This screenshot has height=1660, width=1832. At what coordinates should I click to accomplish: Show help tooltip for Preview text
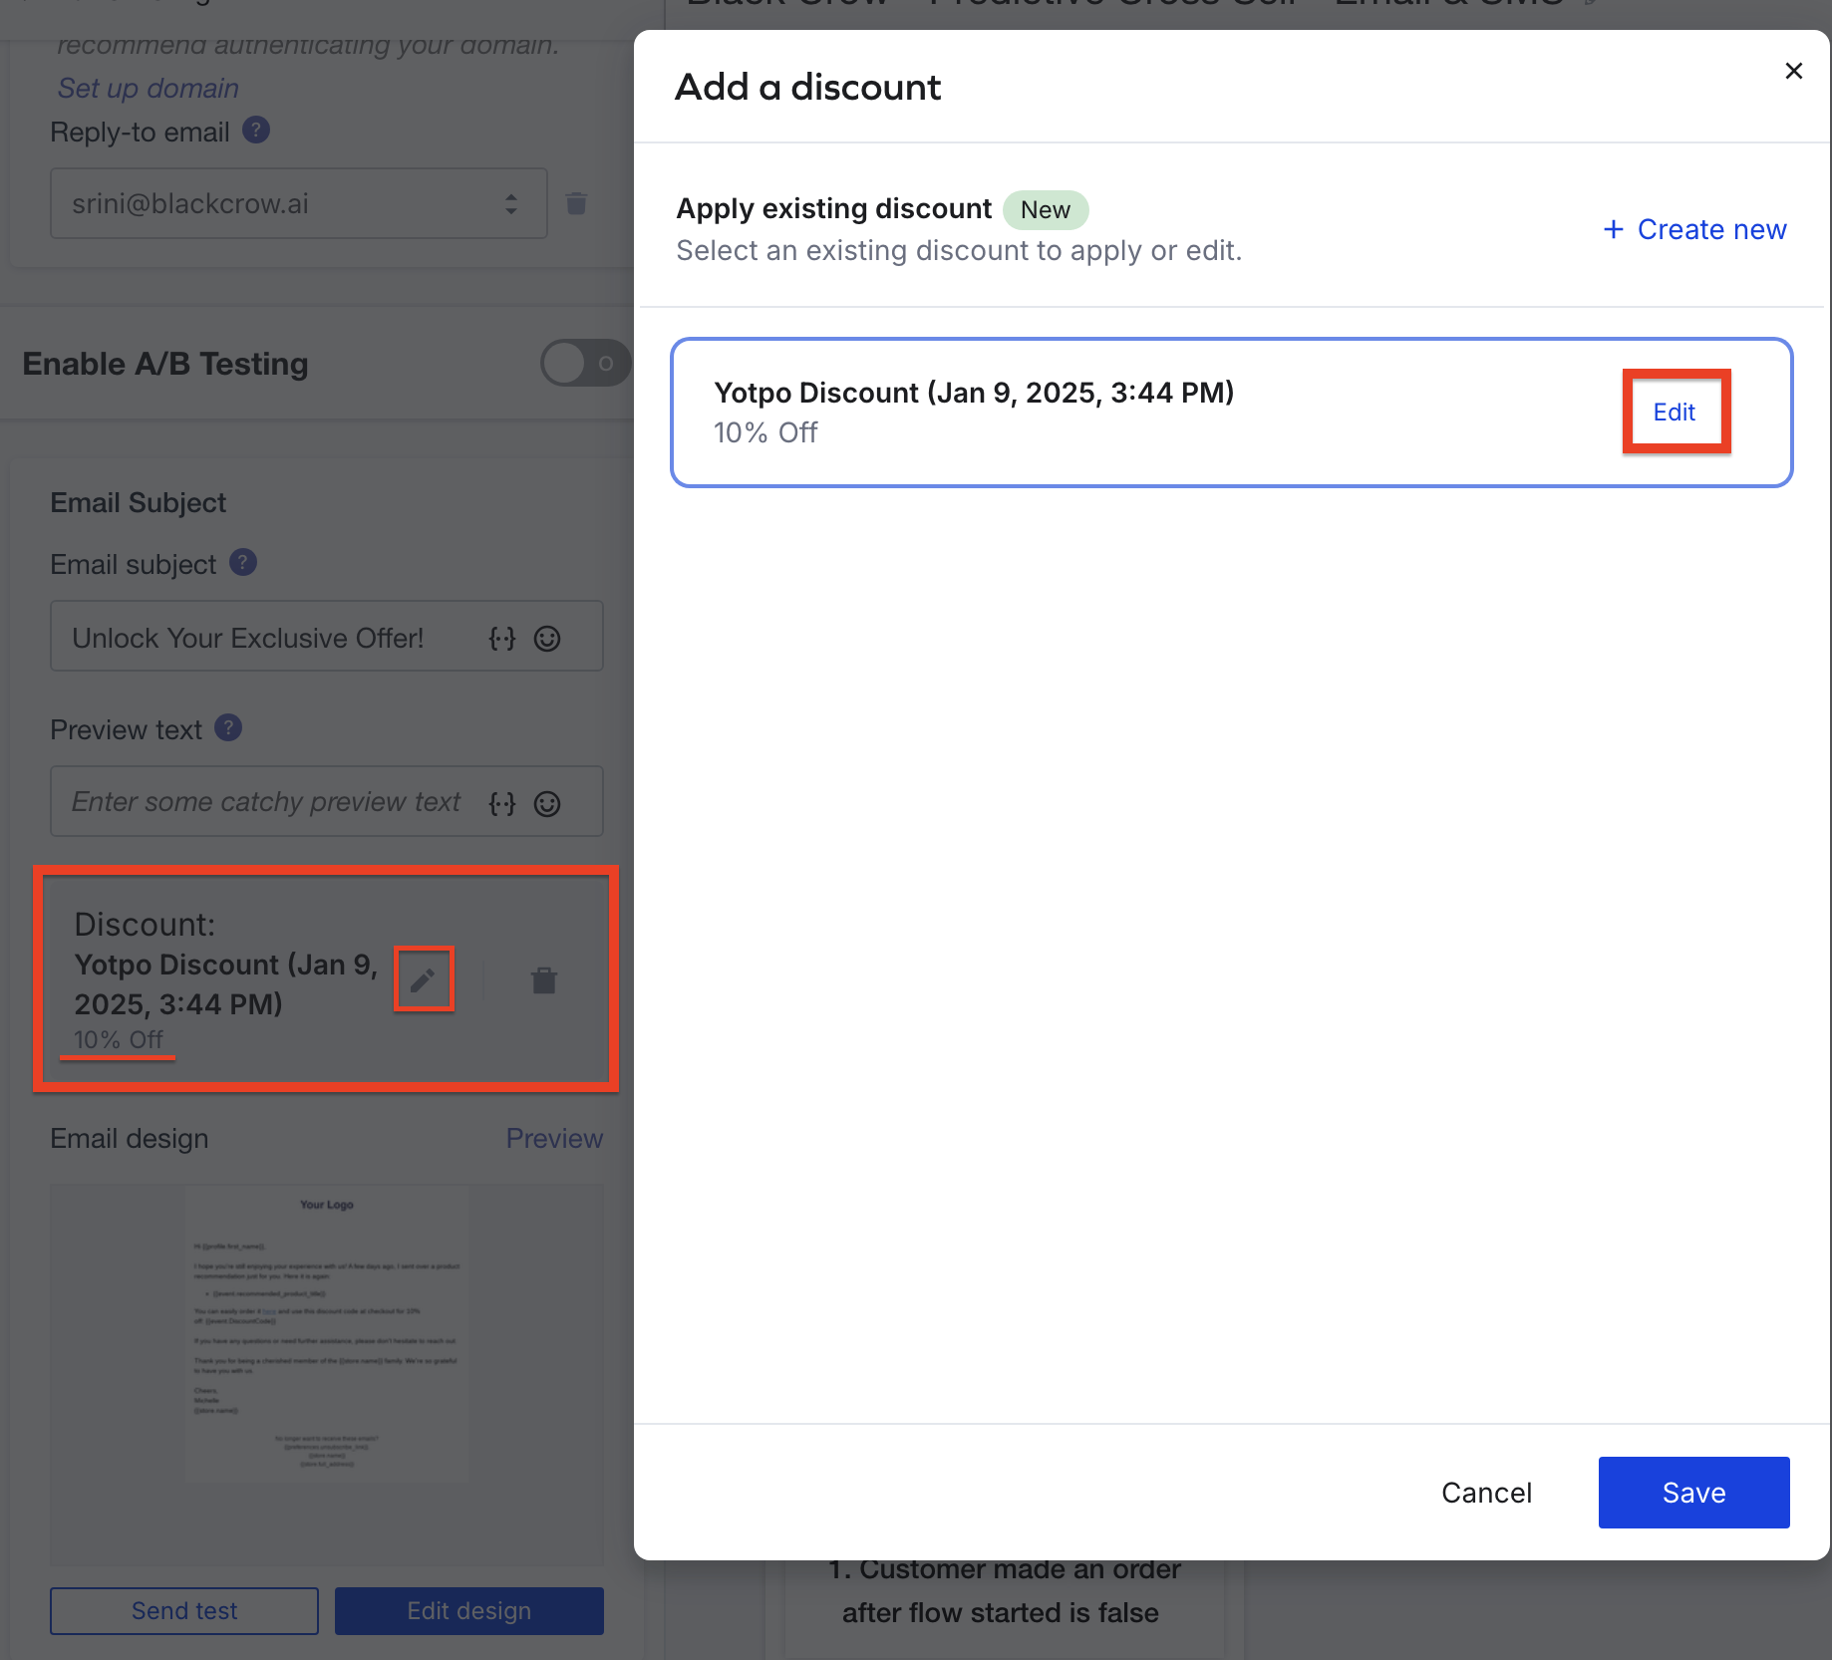(228, 728)
